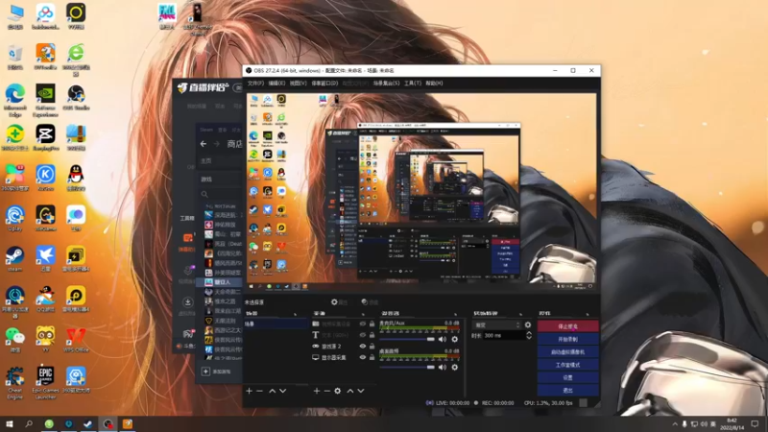
Task: Move selected source up with arrow
Action: click(x=350, y=391)
